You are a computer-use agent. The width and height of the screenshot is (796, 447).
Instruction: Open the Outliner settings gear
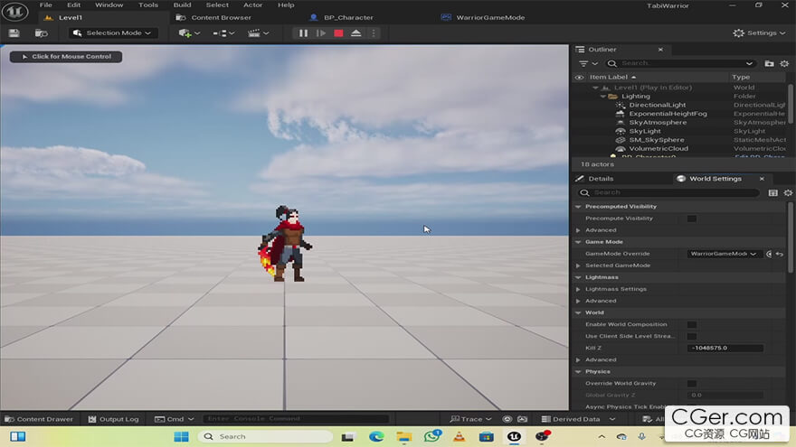(784, 63)
